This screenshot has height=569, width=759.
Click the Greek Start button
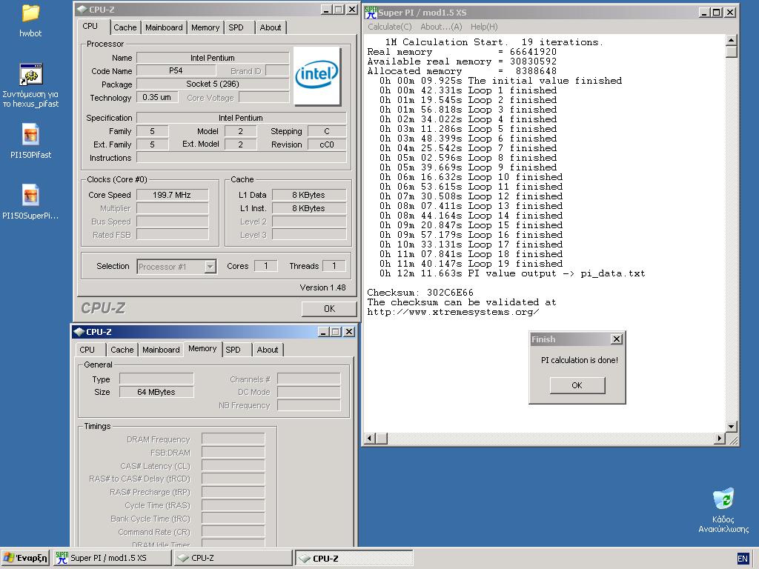25,558
